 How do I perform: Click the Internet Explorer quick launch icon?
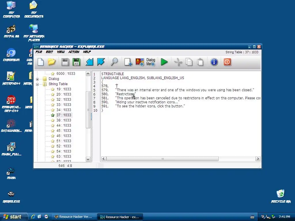click(x=33, y=217)
